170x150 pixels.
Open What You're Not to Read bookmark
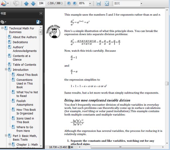(27, 94)
